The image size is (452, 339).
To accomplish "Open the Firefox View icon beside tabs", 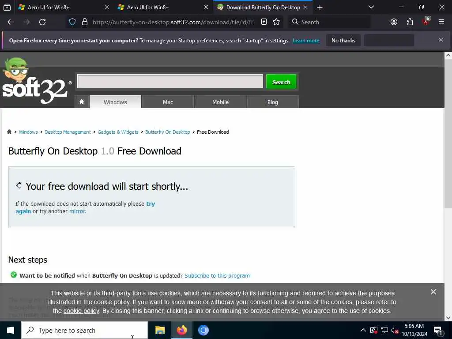I will coord(7,7).
